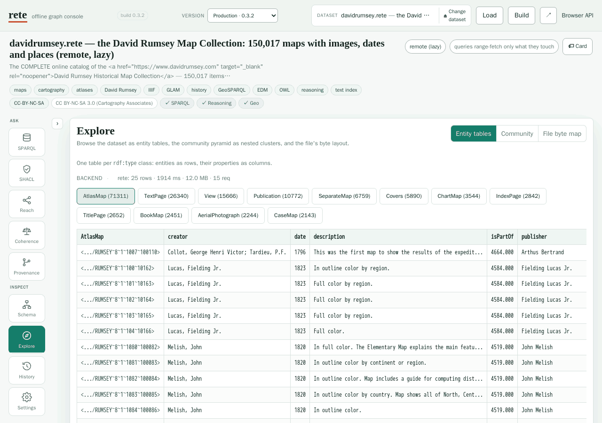Open the History panel

coord(27,370)
